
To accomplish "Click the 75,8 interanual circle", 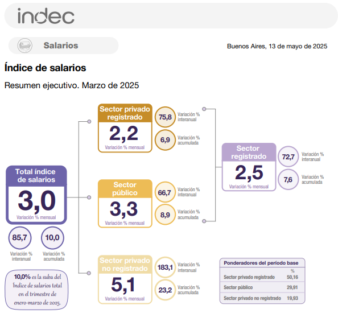I will (166, 117).
